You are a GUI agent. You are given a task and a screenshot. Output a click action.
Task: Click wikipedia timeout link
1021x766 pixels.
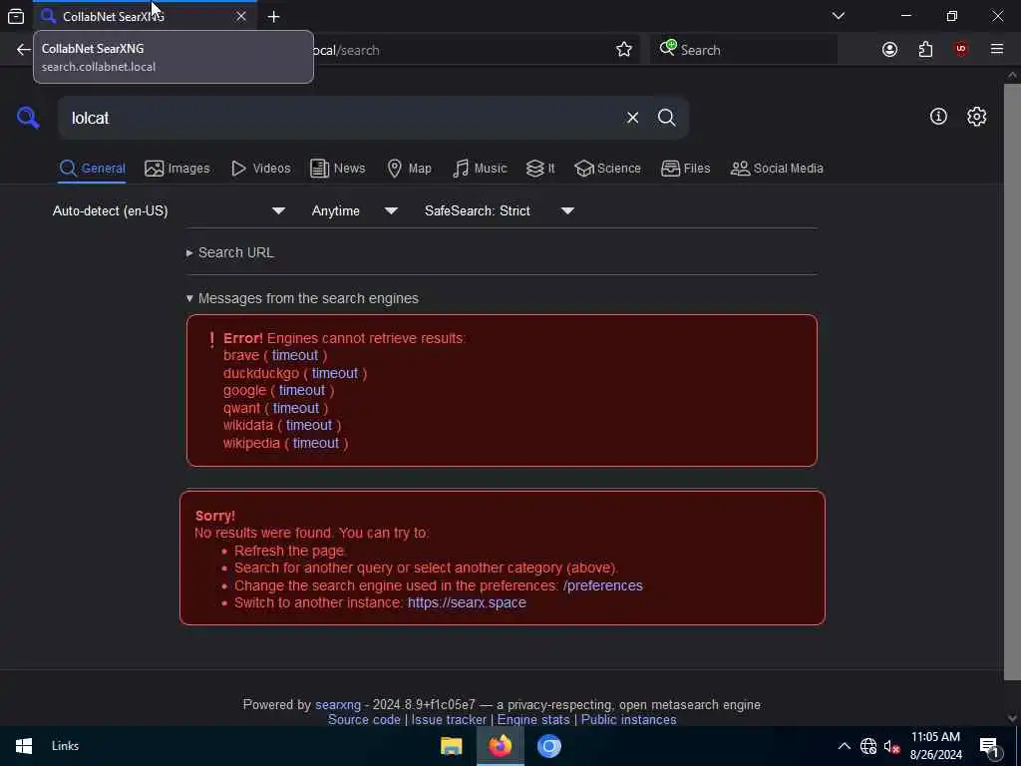(x=316, y=444)
